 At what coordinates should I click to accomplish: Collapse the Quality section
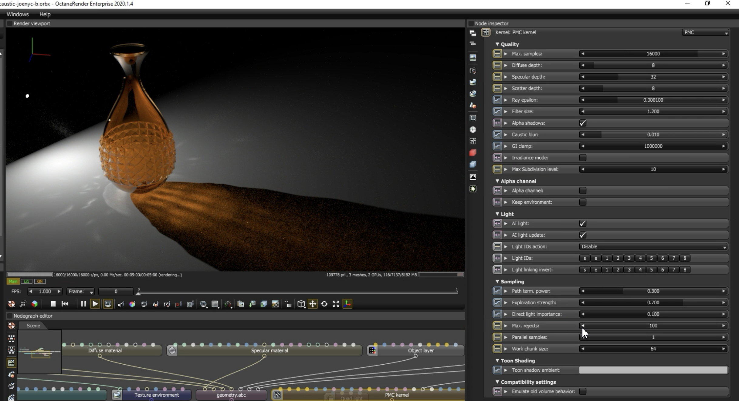497,44
